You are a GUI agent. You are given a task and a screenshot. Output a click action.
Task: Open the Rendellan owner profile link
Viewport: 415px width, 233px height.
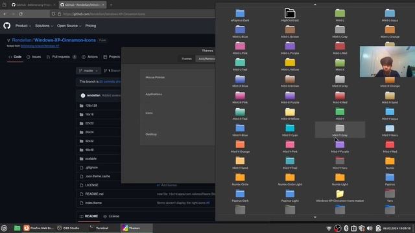(x=21, y=40)
